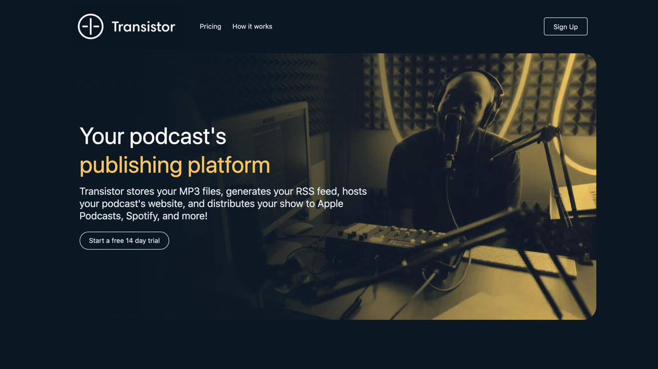The image size is (658, 369).
Task: Click the Transistor wordmark text
Action: [143, 27]
